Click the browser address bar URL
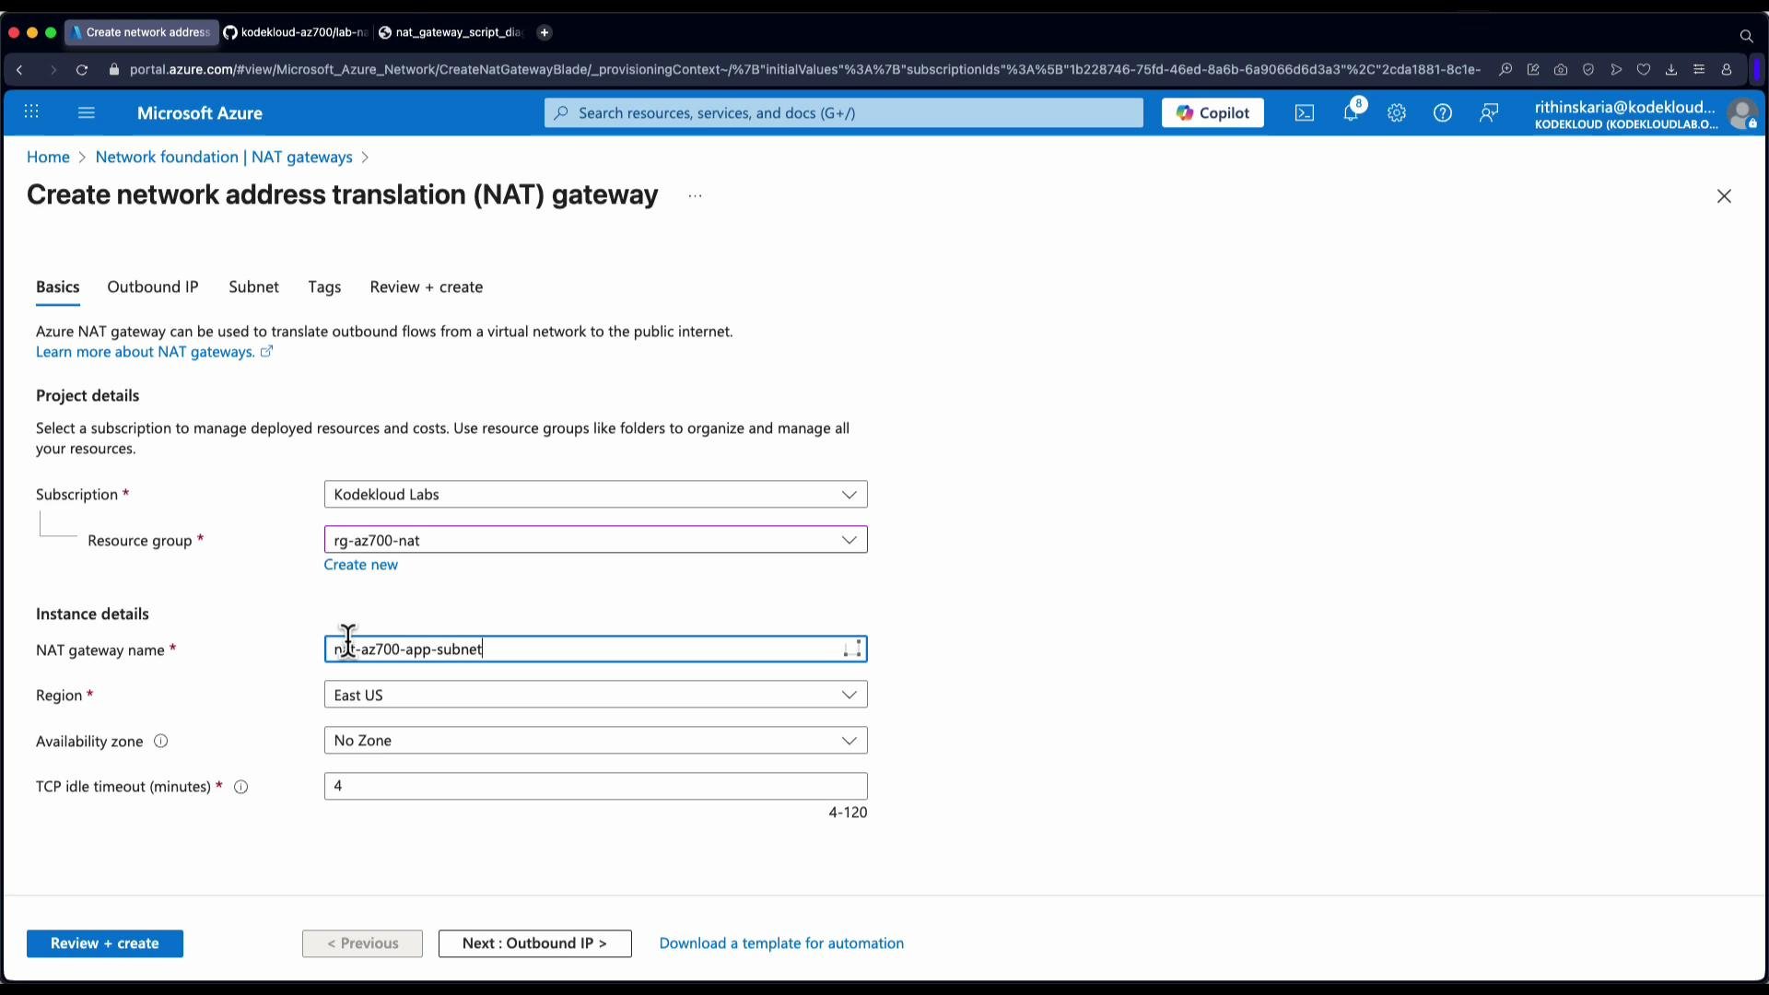Viewport: 1769px width, 995px height. point(805,70)
